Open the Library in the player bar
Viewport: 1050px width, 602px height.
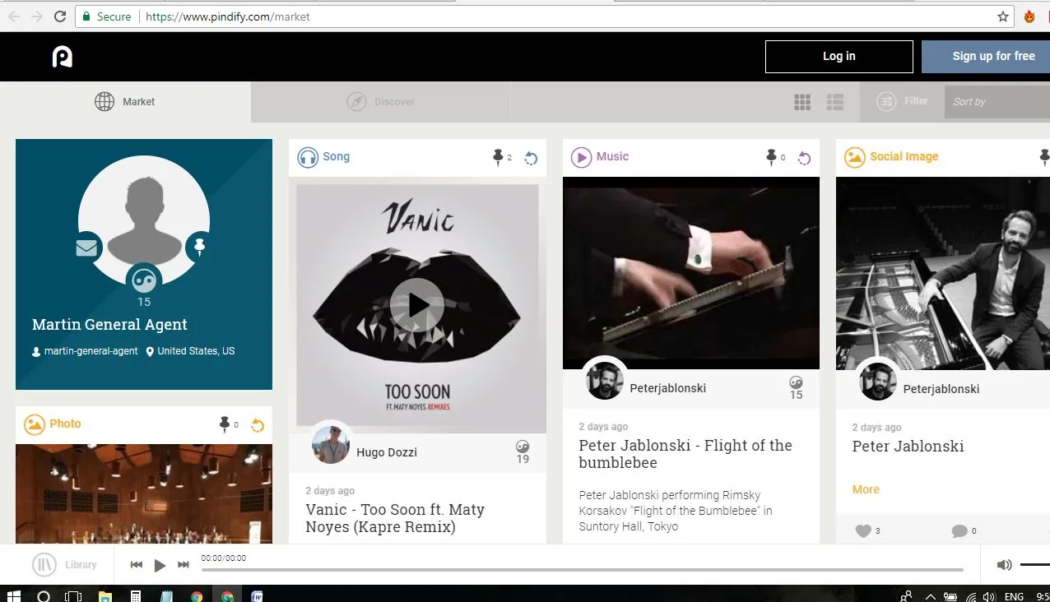65,565
